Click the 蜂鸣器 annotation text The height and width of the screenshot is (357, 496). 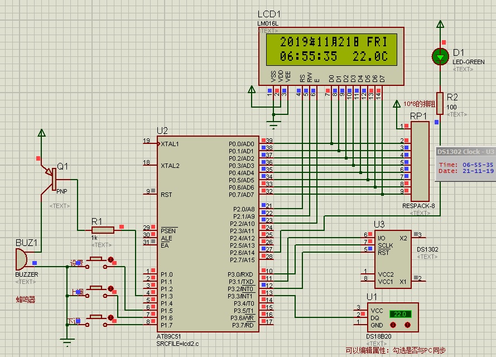25,300
